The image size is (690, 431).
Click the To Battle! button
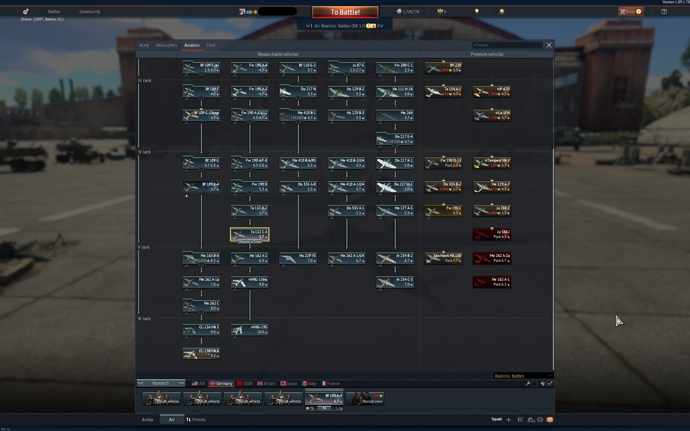click(345, 12)
